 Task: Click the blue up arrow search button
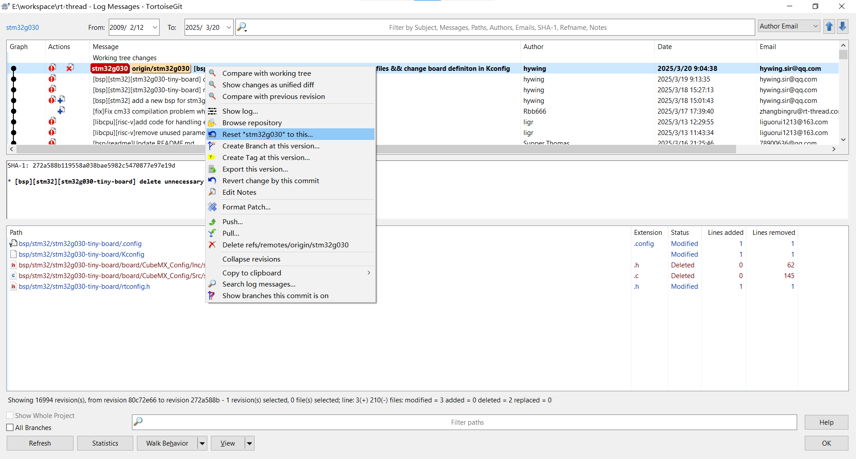[x=829, y=27]
